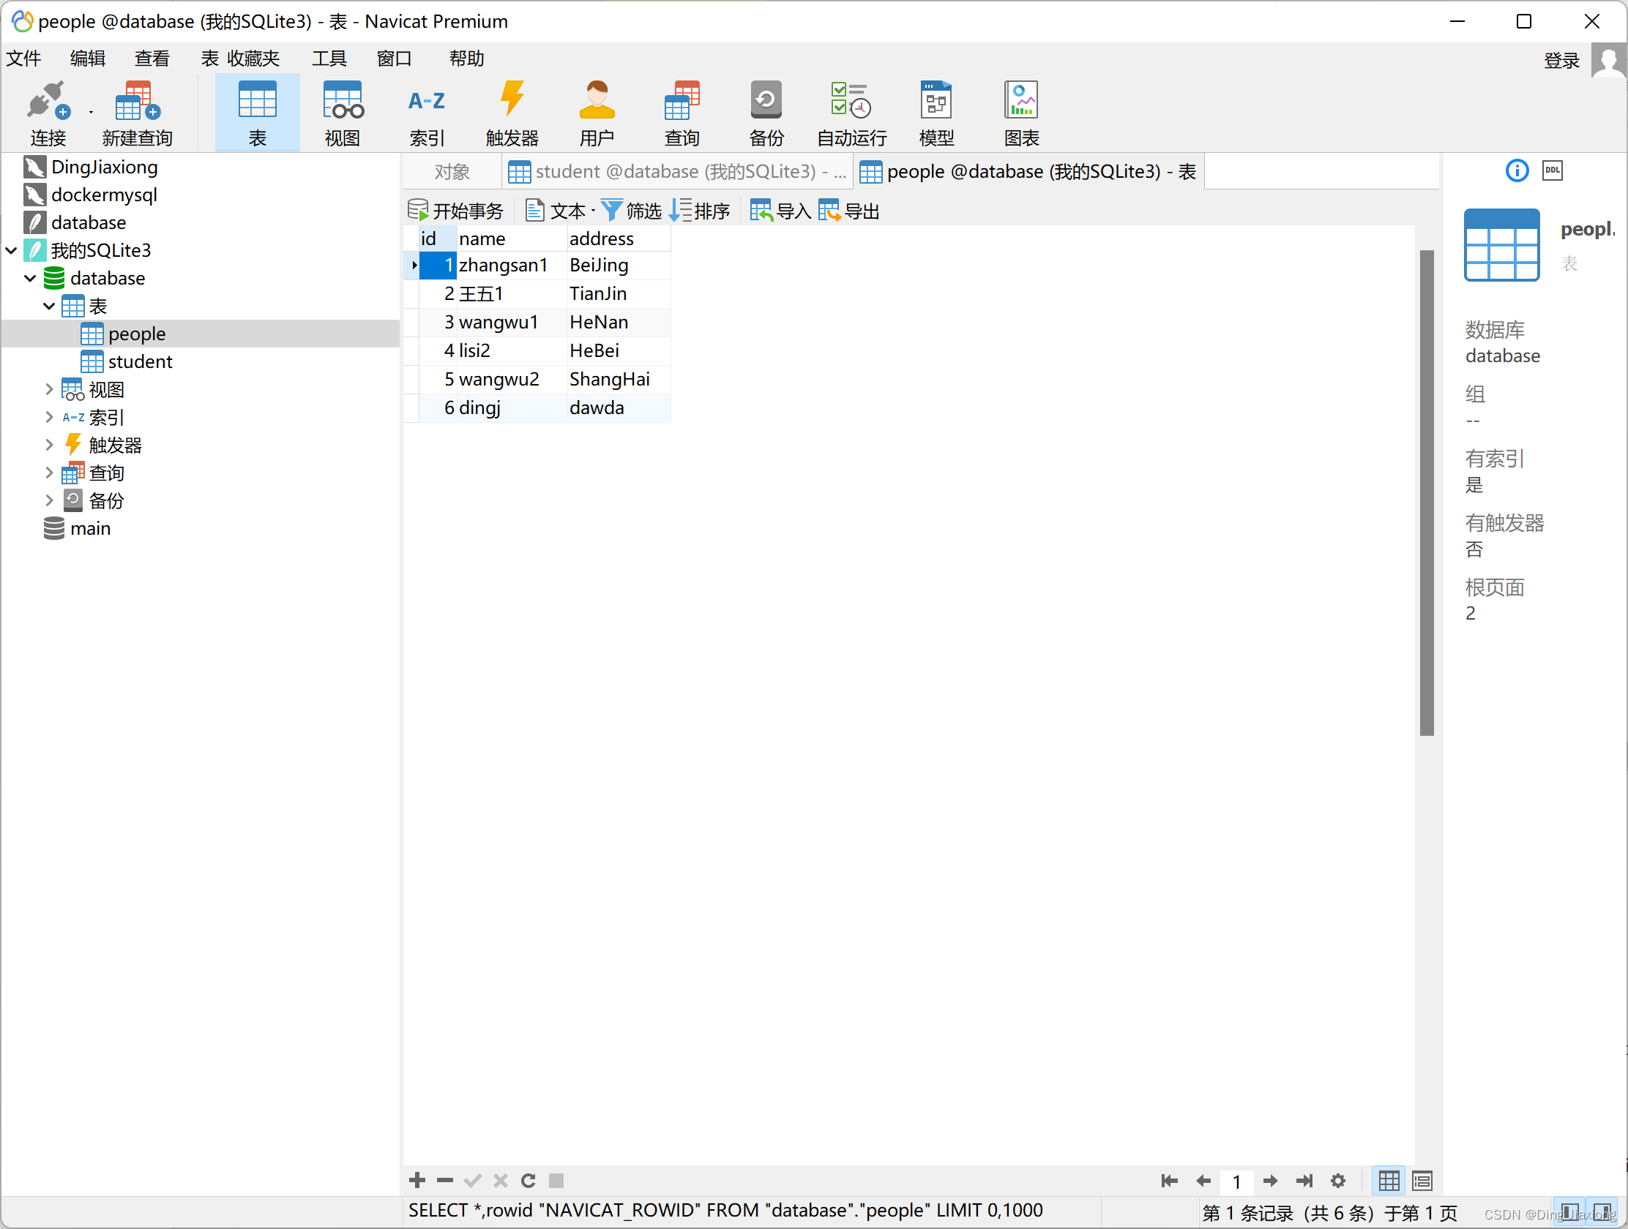Expand the 备份 tree node
Viewport: 1628px width, 1229px height.
pos(49,500)
